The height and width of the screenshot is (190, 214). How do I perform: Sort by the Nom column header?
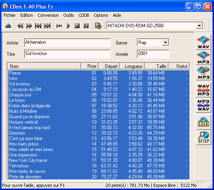tap(44, 66)
